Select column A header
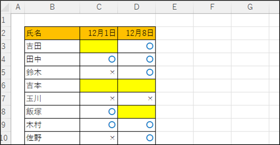 coord(18,7)
